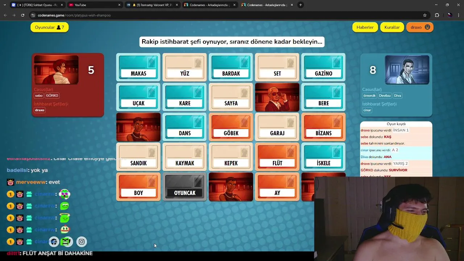The image size is (464, 261).
Task: Open the Oyuncular 7 players list
Action: coord(50,27)
